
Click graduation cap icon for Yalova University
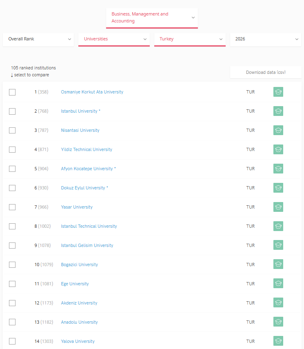(x=278, y=341)
